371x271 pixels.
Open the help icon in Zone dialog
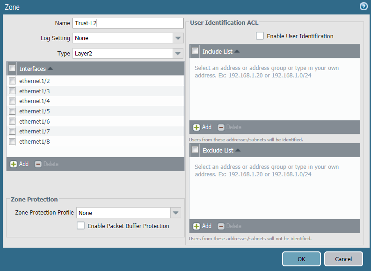[364, 7]
